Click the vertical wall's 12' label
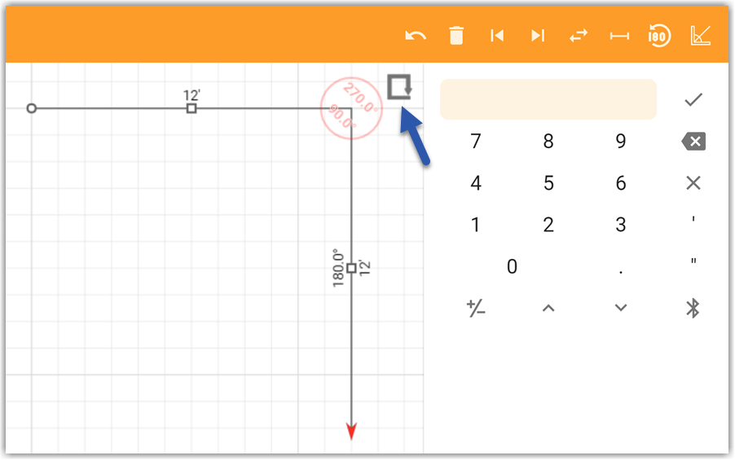This screenshot has width=735, height=460. [x=365, y=268]
